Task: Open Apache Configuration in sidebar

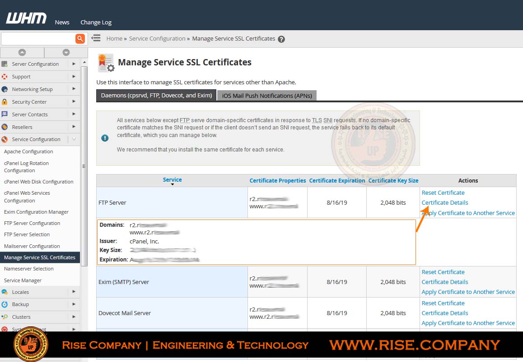Action: pyautogui.click(x=28, y=151)
